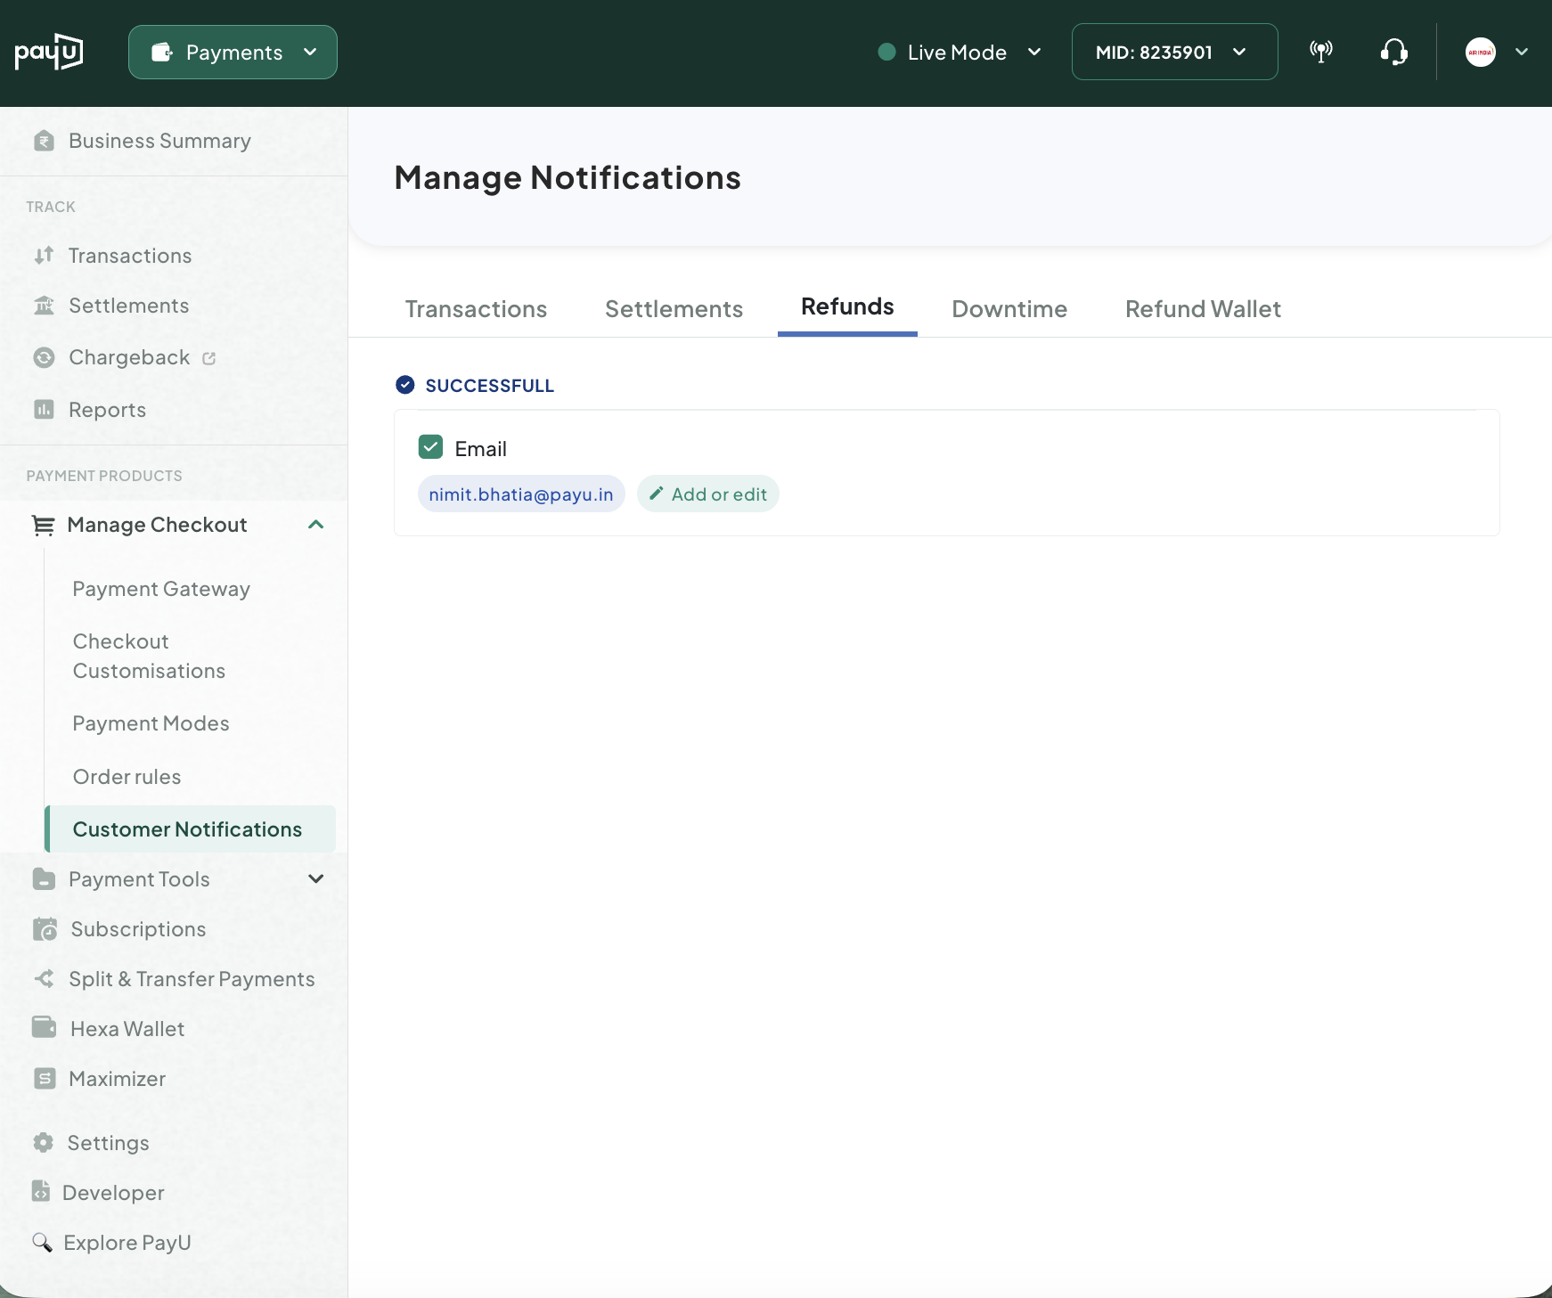
Task: Click the Maximizer icon
Action: 45,1079
